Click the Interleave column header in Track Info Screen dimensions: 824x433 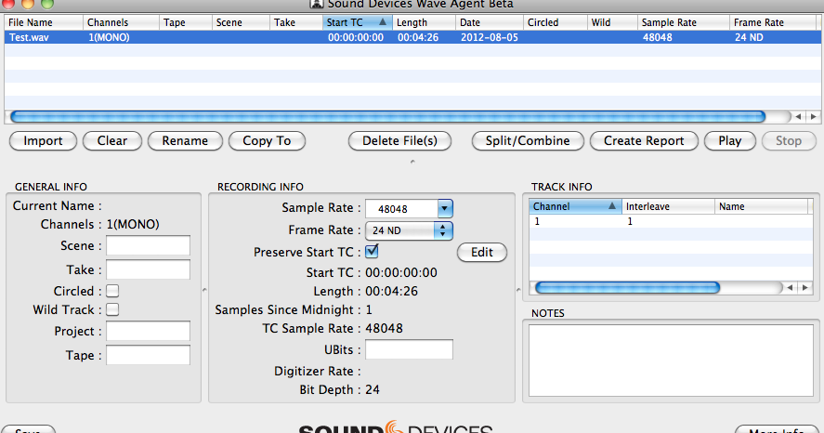click(x=669, y=206)
